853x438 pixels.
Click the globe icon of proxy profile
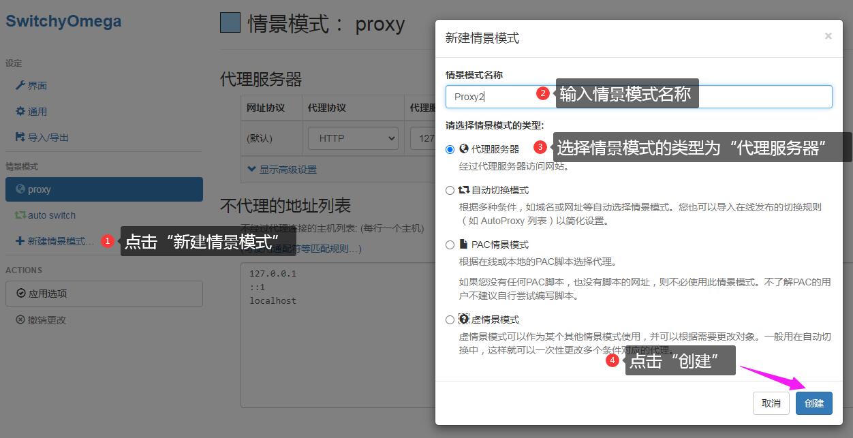[20, 189]
